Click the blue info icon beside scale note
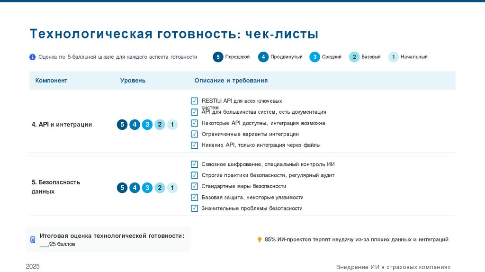This screenshot has height=272, width=485. click(x=33, y=57)
